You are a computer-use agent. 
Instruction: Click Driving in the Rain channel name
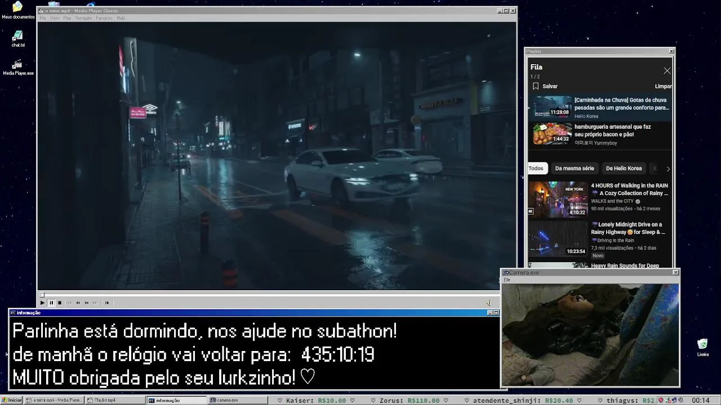(612, 240)
